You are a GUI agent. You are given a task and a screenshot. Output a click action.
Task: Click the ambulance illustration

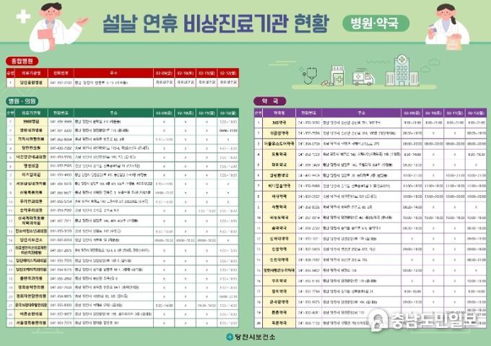click(x=363, y=78)
